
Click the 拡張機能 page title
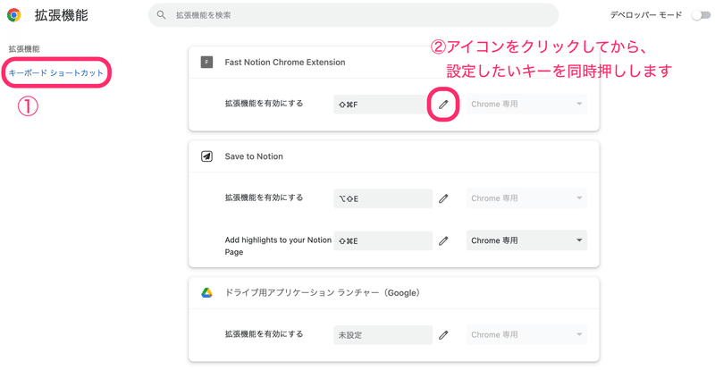[61, 15]
